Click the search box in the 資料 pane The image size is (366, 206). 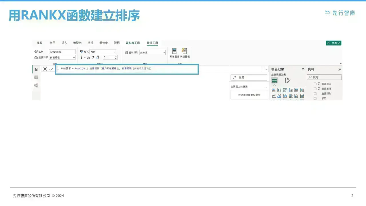tap(324, 77)
